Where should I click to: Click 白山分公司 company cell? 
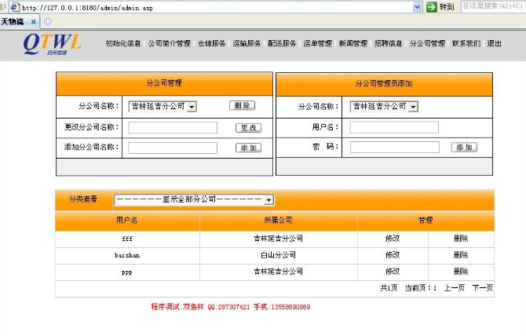[x=279, y=255]
